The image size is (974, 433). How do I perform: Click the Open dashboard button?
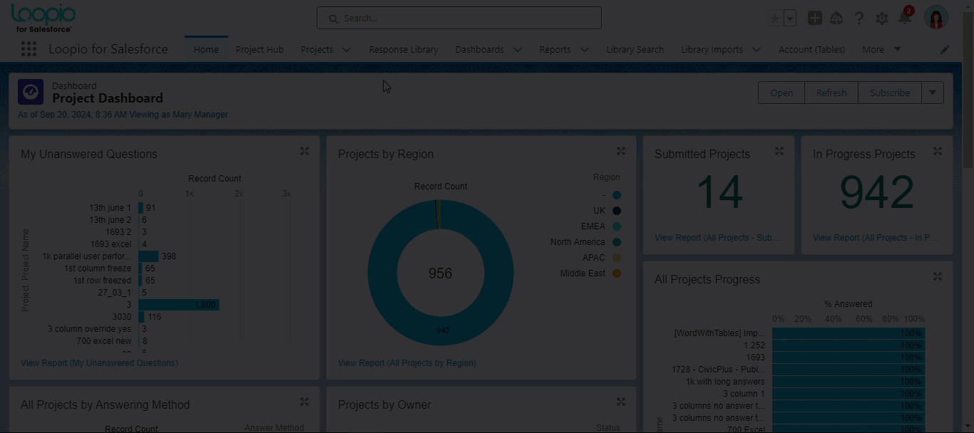coord(781,93)
